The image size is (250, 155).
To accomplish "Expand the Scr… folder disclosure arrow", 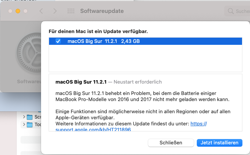I will 24,117.
